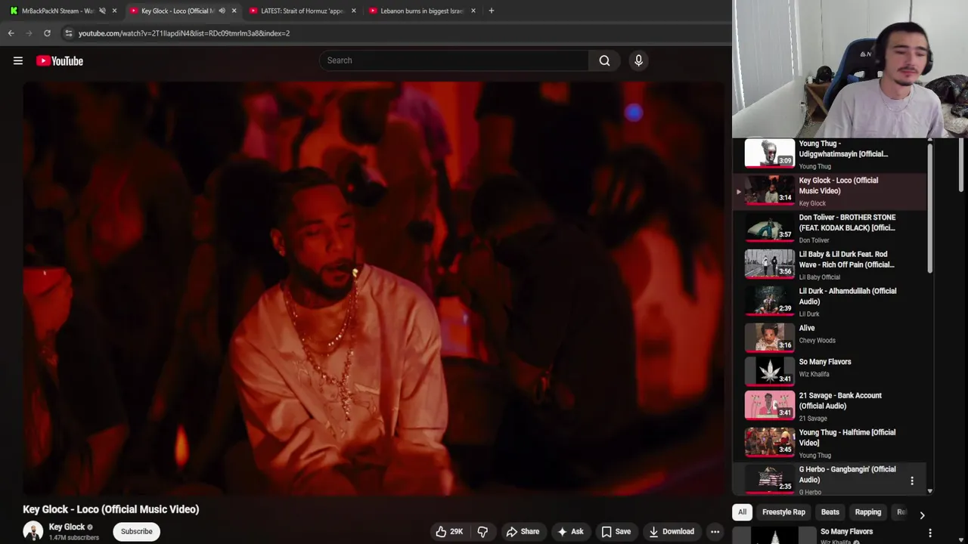This screenshot has width=968, height=544.
Task: Share the Key Glock Loco video
Action: 523,531
